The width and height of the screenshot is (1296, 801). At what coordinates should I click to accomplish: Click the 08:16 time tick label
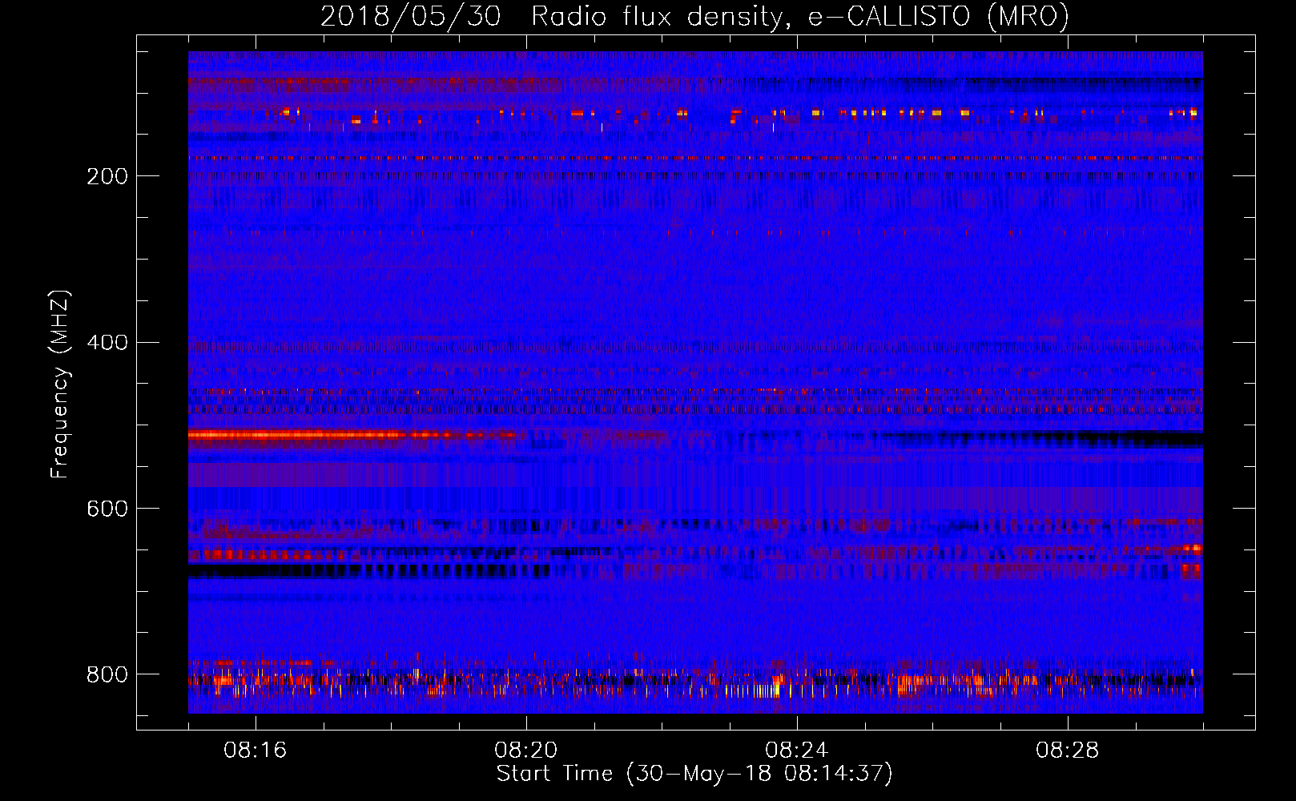tap(256, 751)
